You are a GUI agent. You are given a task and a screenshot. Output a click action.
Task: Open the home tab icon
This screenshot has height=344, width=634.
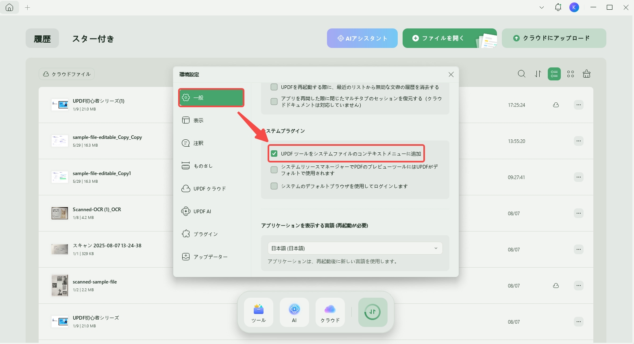point(9,7)
